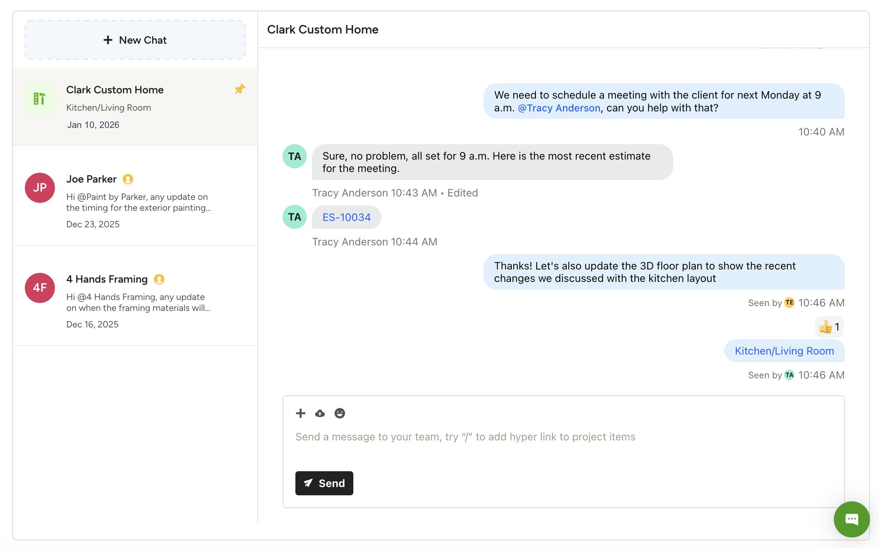
Task: Click the 4F avatar for 4 Hands Framing
Action: (40, 288)
